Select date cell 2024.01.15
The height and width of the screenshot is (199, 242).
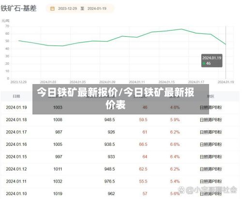[x=16, y=157]
